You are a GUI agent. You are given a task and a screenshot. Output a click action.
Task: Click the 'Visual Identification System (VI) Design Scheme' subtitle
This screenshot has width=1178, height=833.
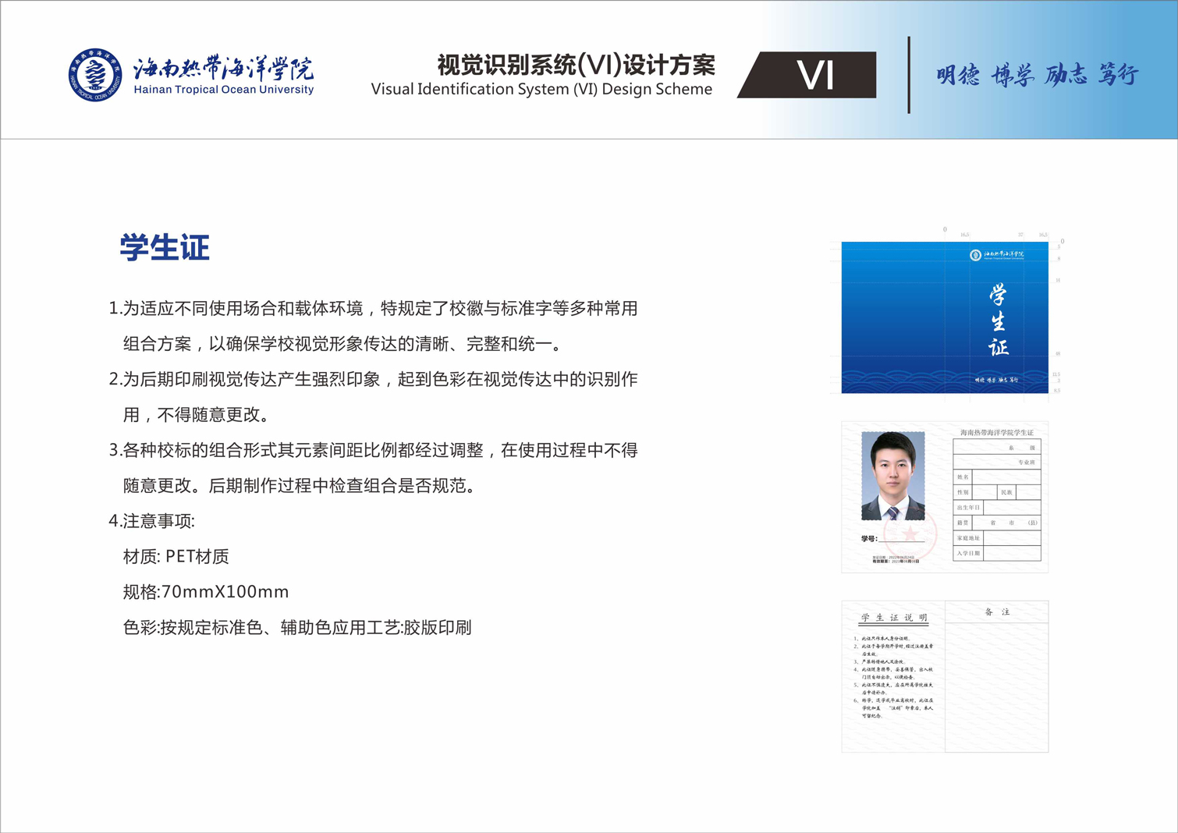pyautogui.click(x=541, y=90)
